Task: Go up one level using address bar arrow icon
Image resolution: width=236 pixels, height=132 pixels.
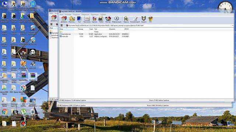Action: pyautogui.click(x=62, y=25)
